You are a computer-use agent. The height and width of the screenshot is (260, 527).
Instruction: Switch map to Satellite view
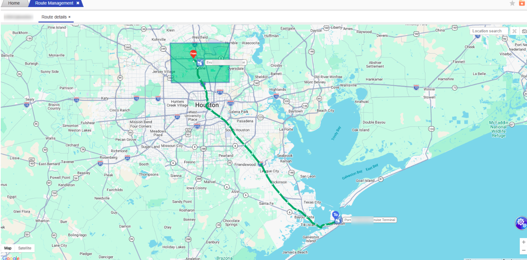tap(25, 248)
